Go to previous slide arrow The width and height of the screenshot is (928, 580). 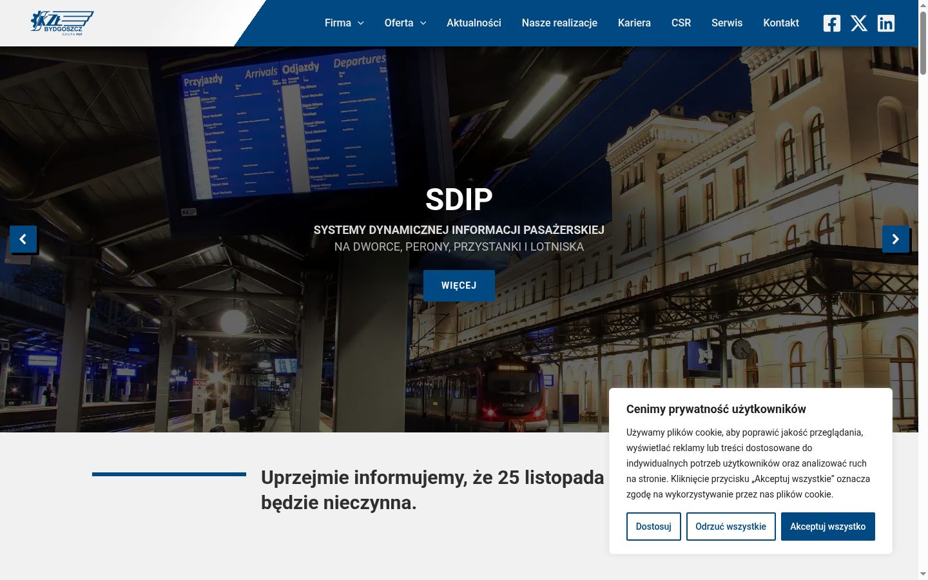[x=23, y=239]
